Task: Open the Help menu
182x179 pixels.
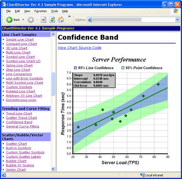Action: (x=65, y=11)
